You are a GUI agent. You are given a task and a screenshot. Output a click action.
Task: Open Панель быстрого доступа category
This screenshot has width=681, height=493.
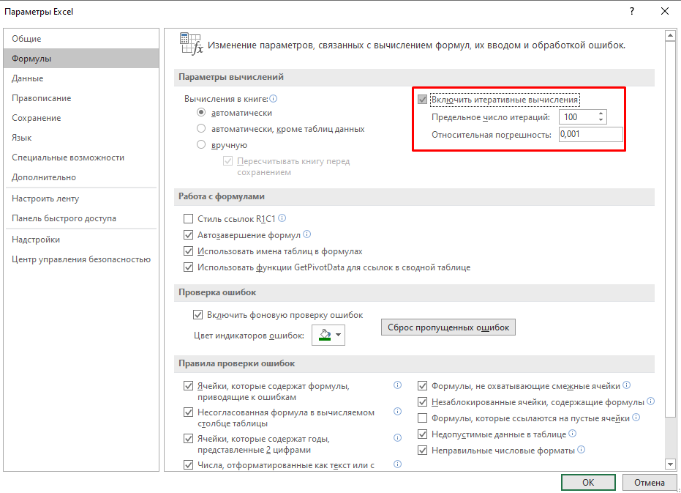pos(81,218)
